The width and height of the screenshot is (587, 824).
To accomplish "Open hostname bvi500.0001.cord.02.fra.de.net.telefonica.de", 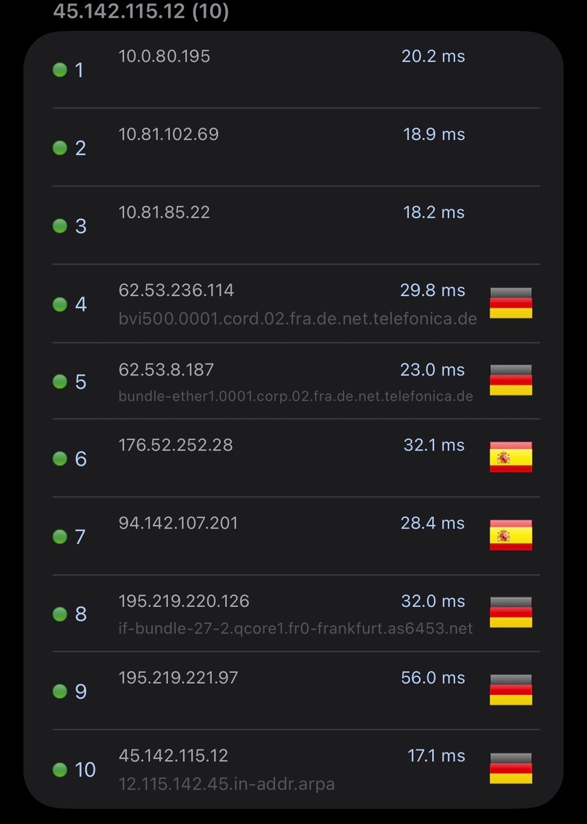I will 298,319.
